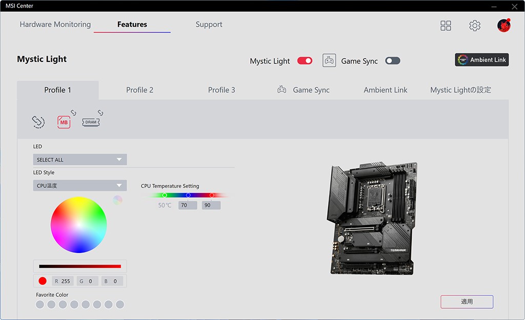525x320 pixels.
Task: Select the DRAM device icon
Action: click(91, 122)
